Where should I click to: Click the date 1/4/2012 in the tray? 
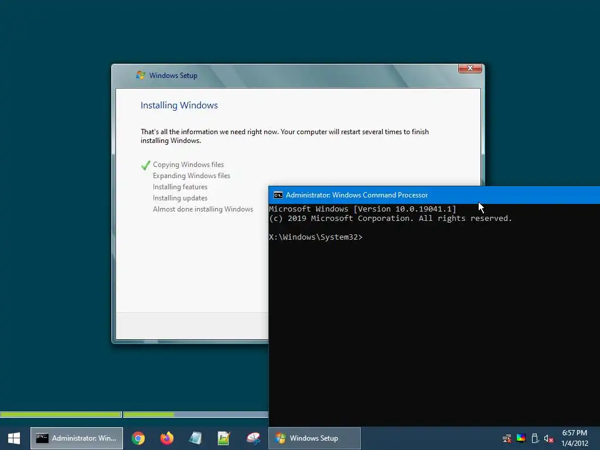(x=574, y=444)
